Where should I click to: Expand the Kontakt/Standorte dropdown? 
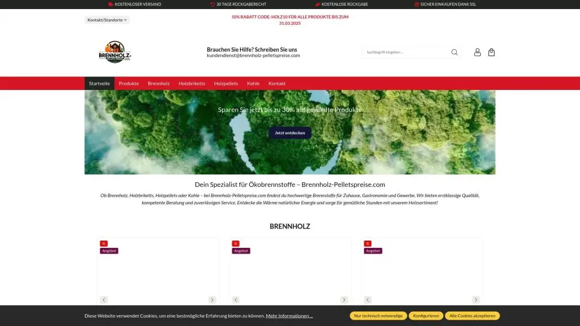pyautogui.click(x=108, y=20)
